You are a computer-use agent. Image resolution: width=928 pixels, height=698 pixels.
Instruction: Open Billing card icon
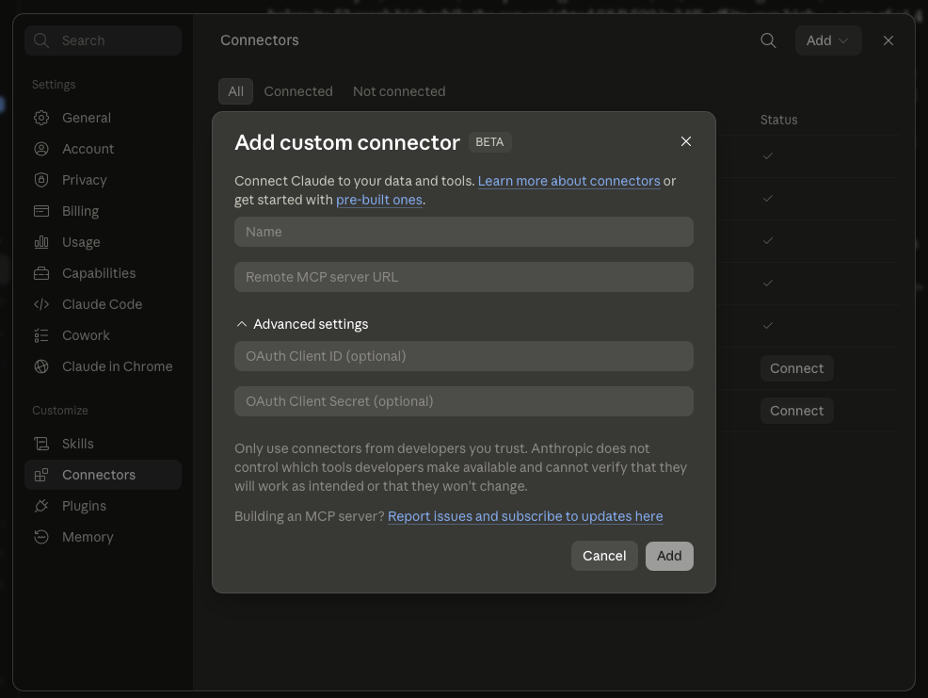pyautogui.click(x=41, y=211)
